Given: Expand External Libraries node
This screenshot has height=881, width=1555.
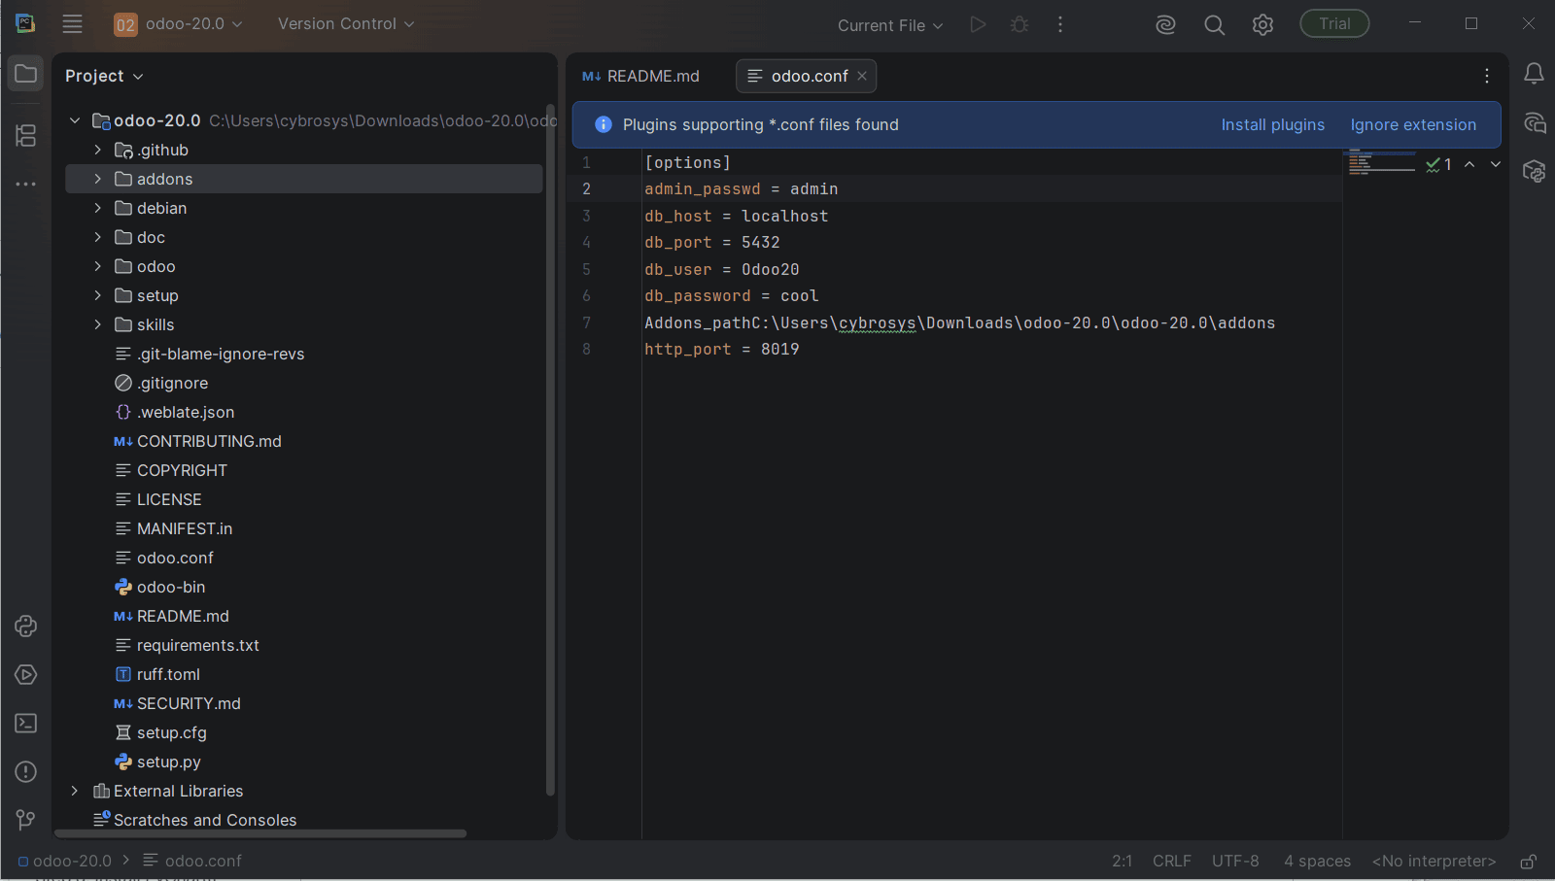Looking at the screenshot, I should click(x=75, y=791).
